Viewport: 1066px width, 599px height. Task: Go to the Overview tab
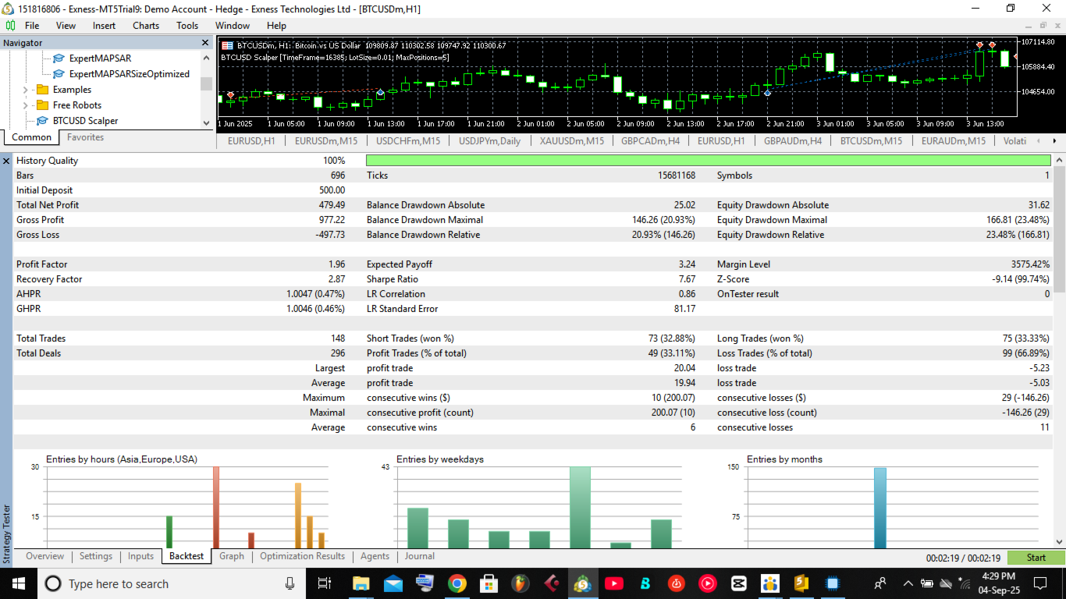click(x=44, y=556)
